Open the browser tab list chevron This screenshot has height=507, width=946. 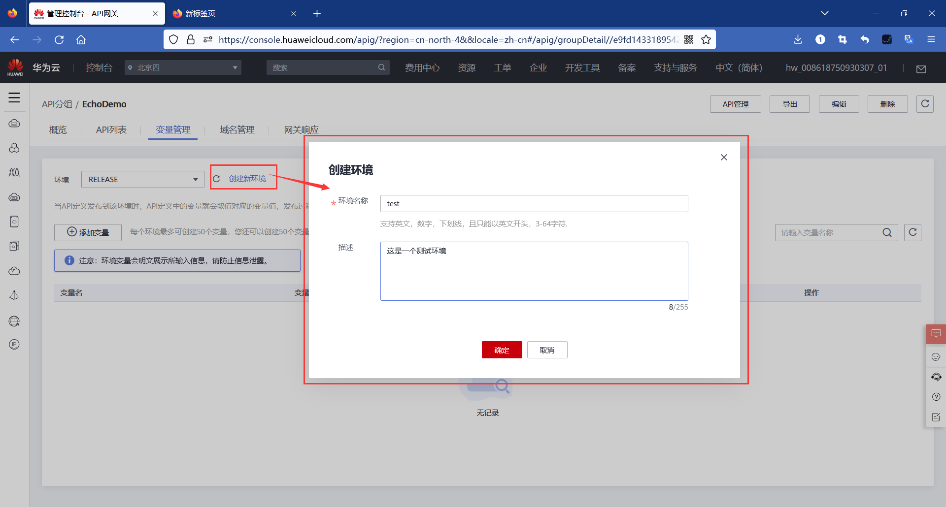click(825, 13)
